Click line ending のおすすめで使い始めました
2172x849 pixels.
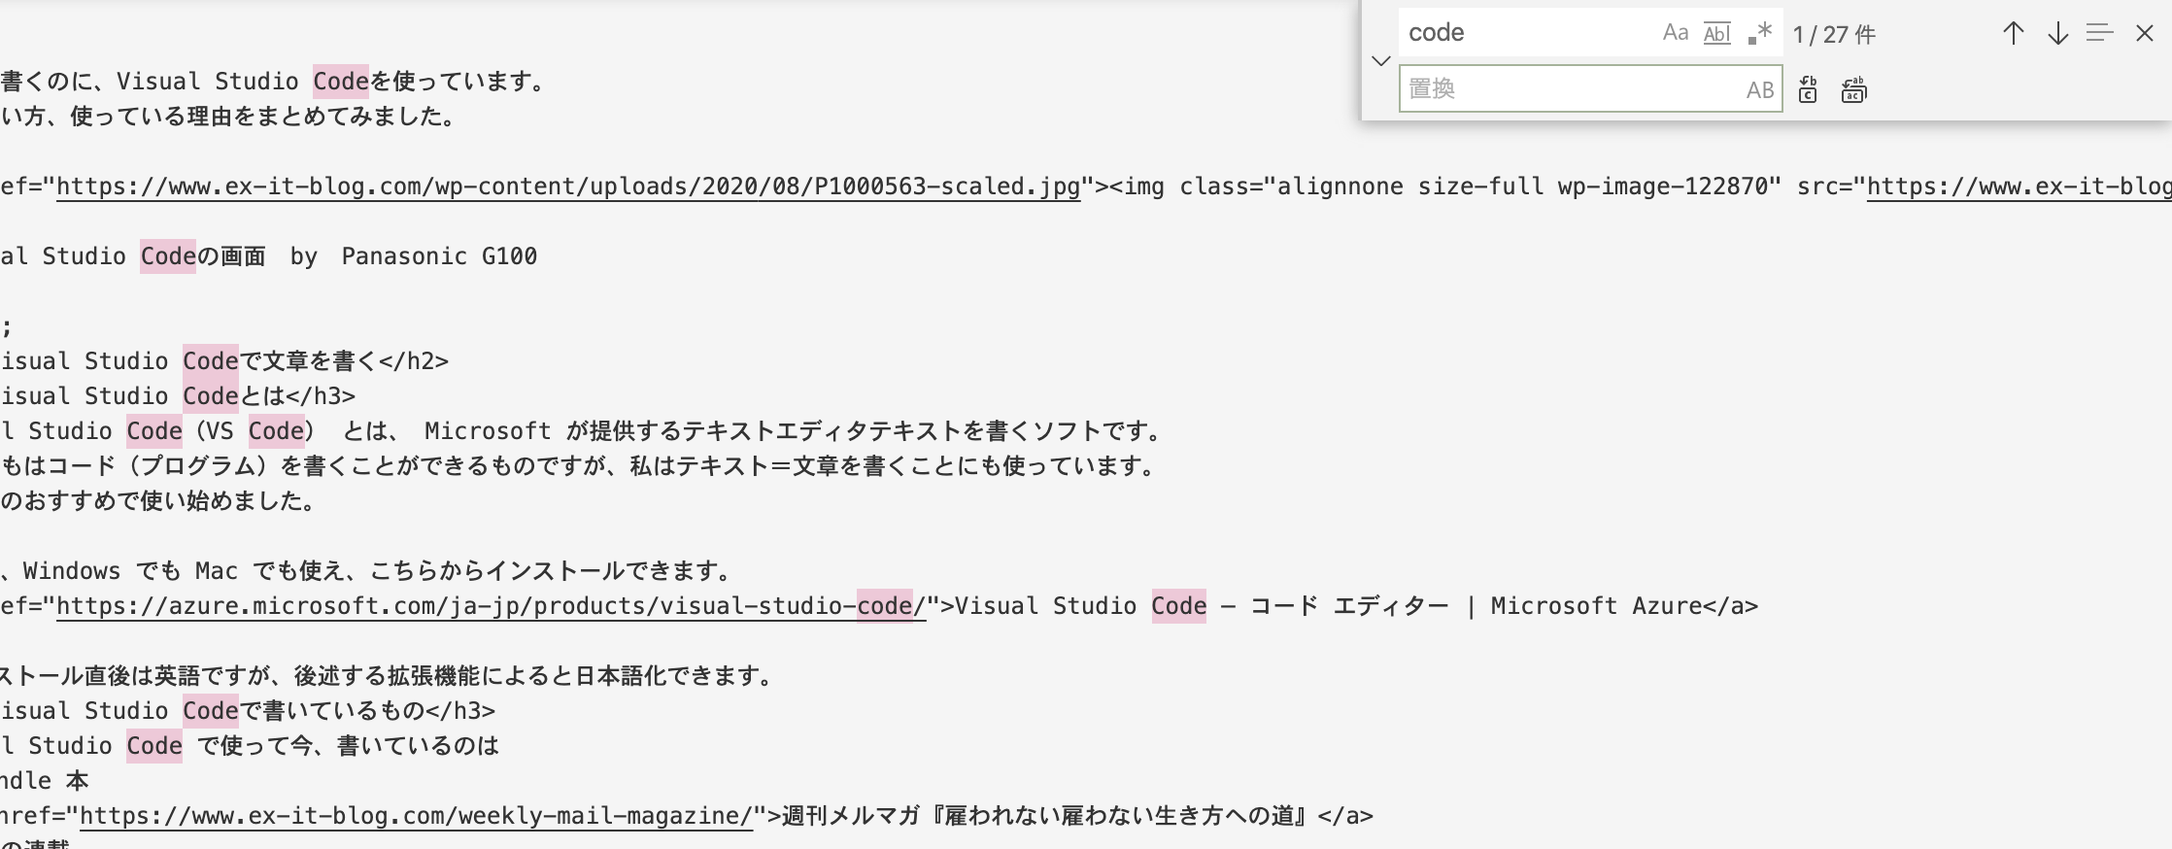point(158,501)
